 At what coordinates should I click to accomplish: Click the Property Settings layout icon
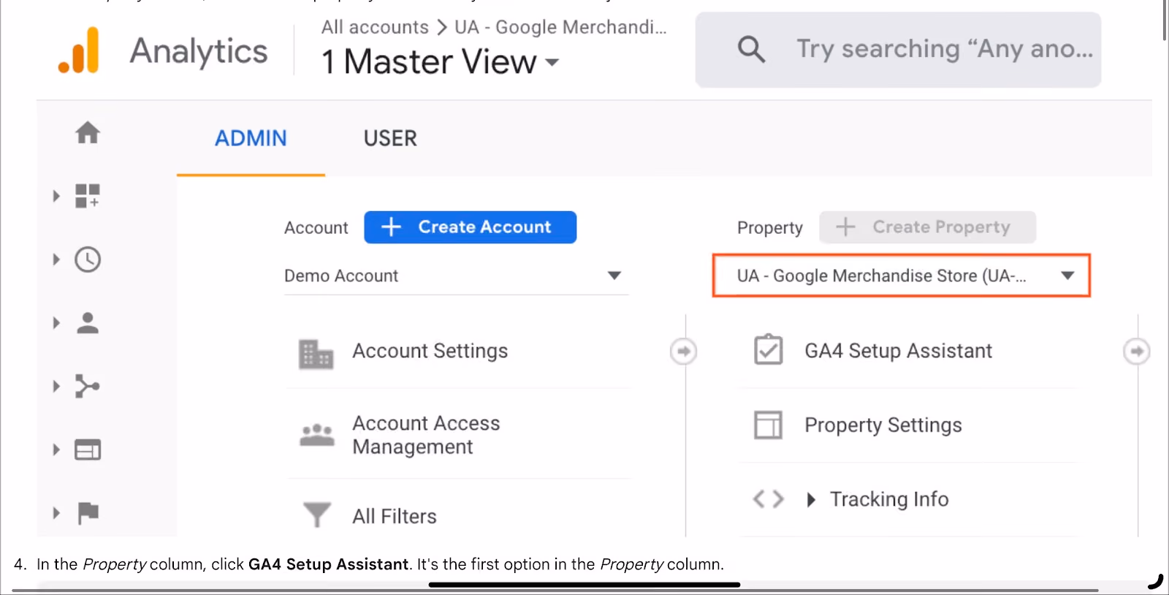pos(768,425)
